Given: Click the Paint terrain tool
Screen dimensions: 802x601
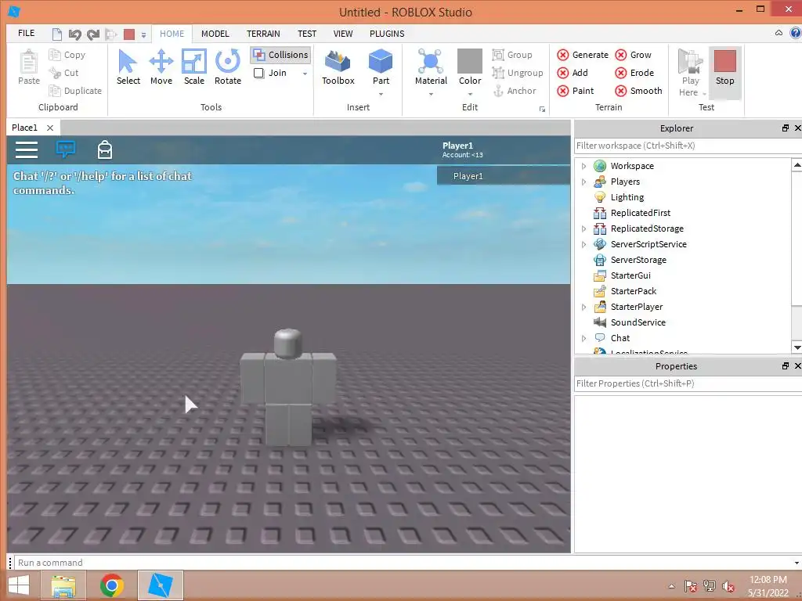Looking at the screenshot, I should pos(576,91).
